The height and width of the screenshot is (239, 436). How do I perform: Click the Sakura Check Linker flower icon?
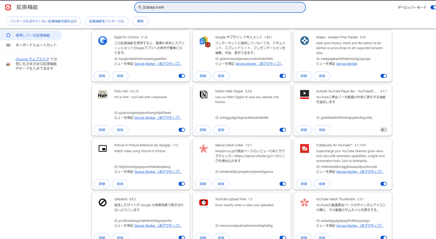pos(203,148)
